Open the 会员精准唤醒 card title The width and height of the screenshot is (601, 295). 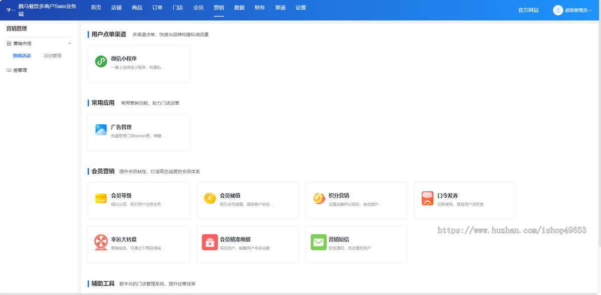pyautogui.click(x=235, y=239)
